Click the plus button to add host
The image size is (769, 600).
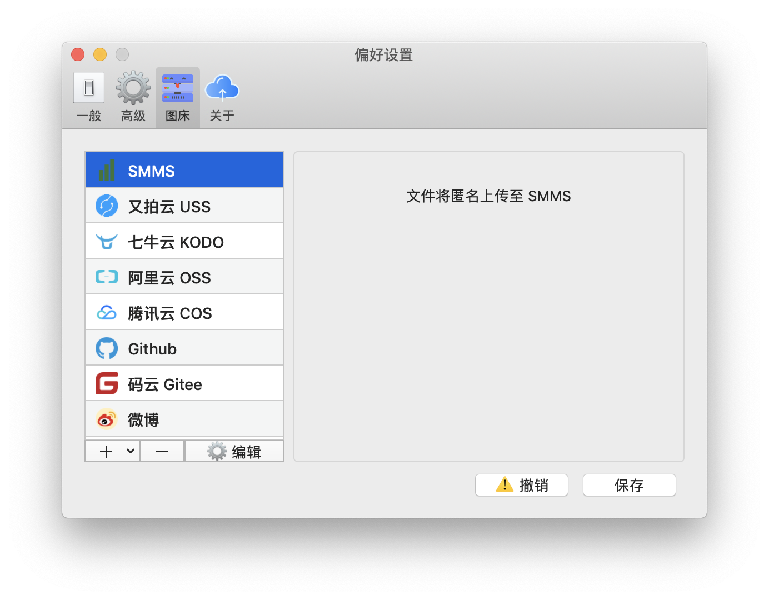click(106, 451)
